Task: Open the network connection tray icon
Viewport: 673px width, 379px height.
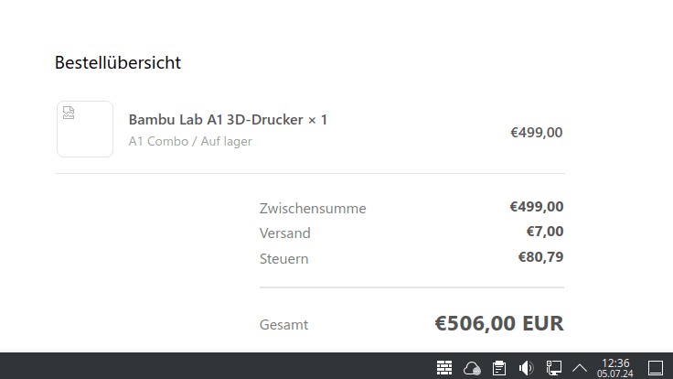Action: pos(553,367)
